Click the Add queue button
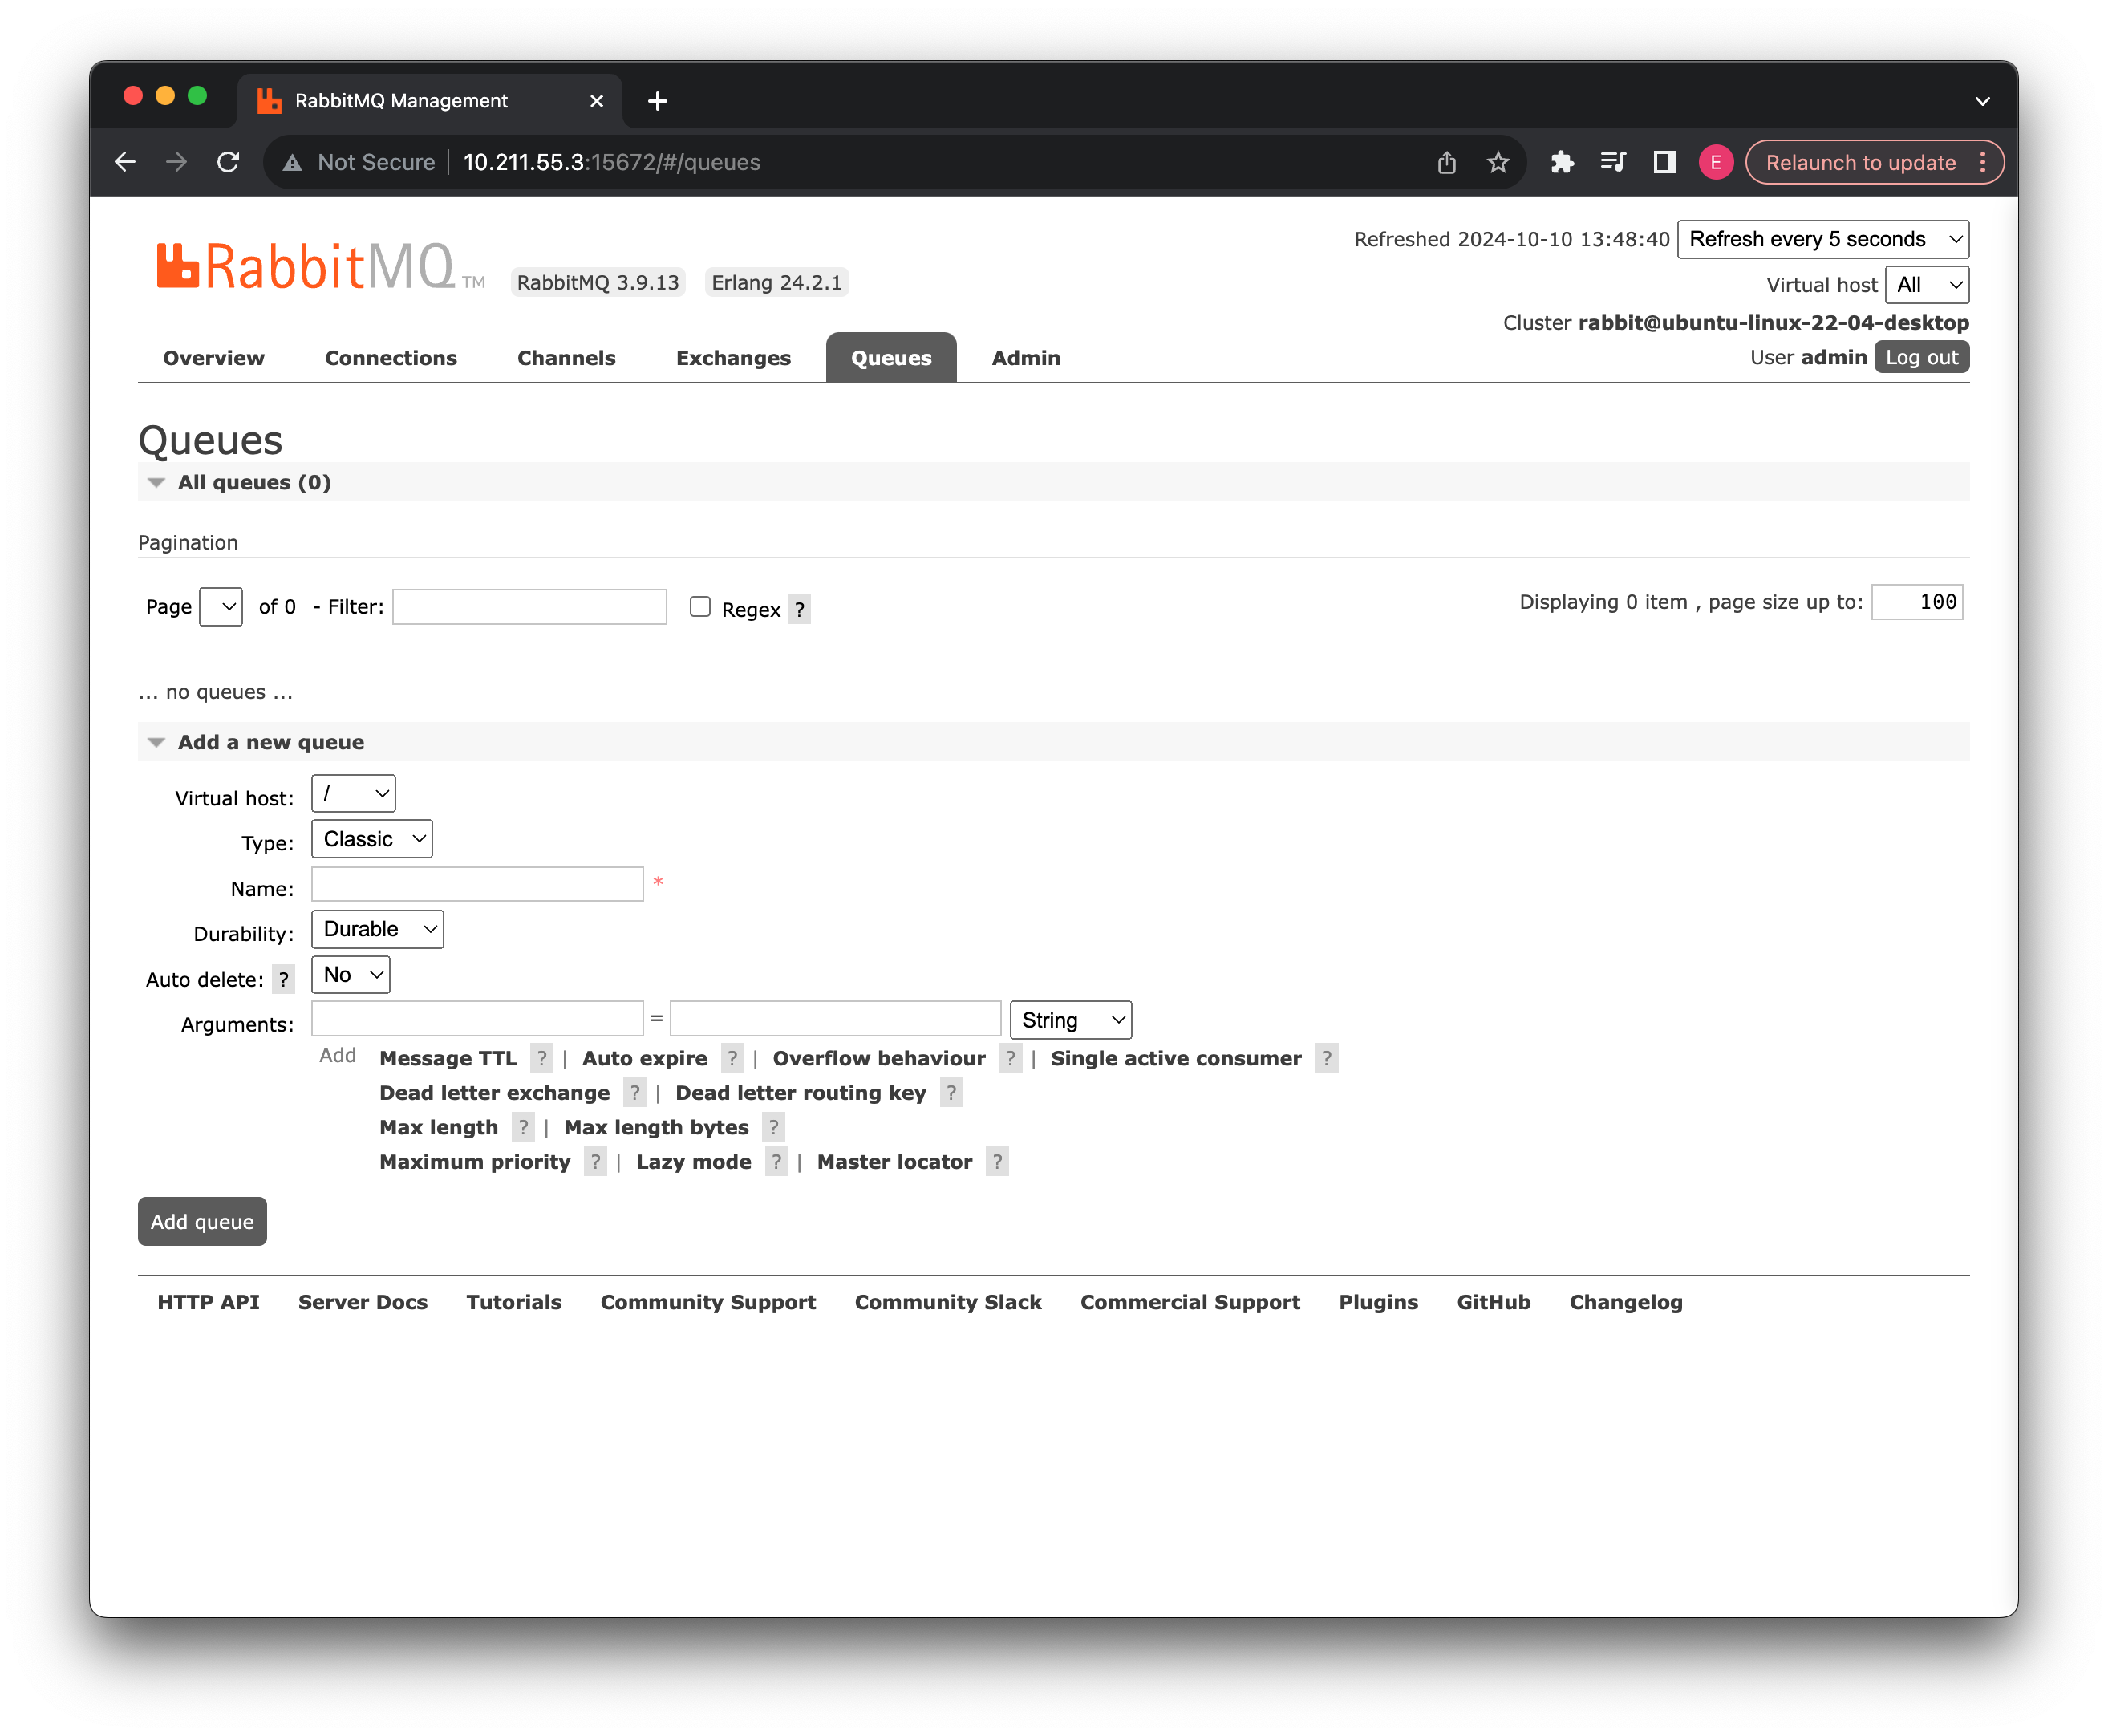The width and height of the screenshot is (2108, 1736). click(202, 1221)
